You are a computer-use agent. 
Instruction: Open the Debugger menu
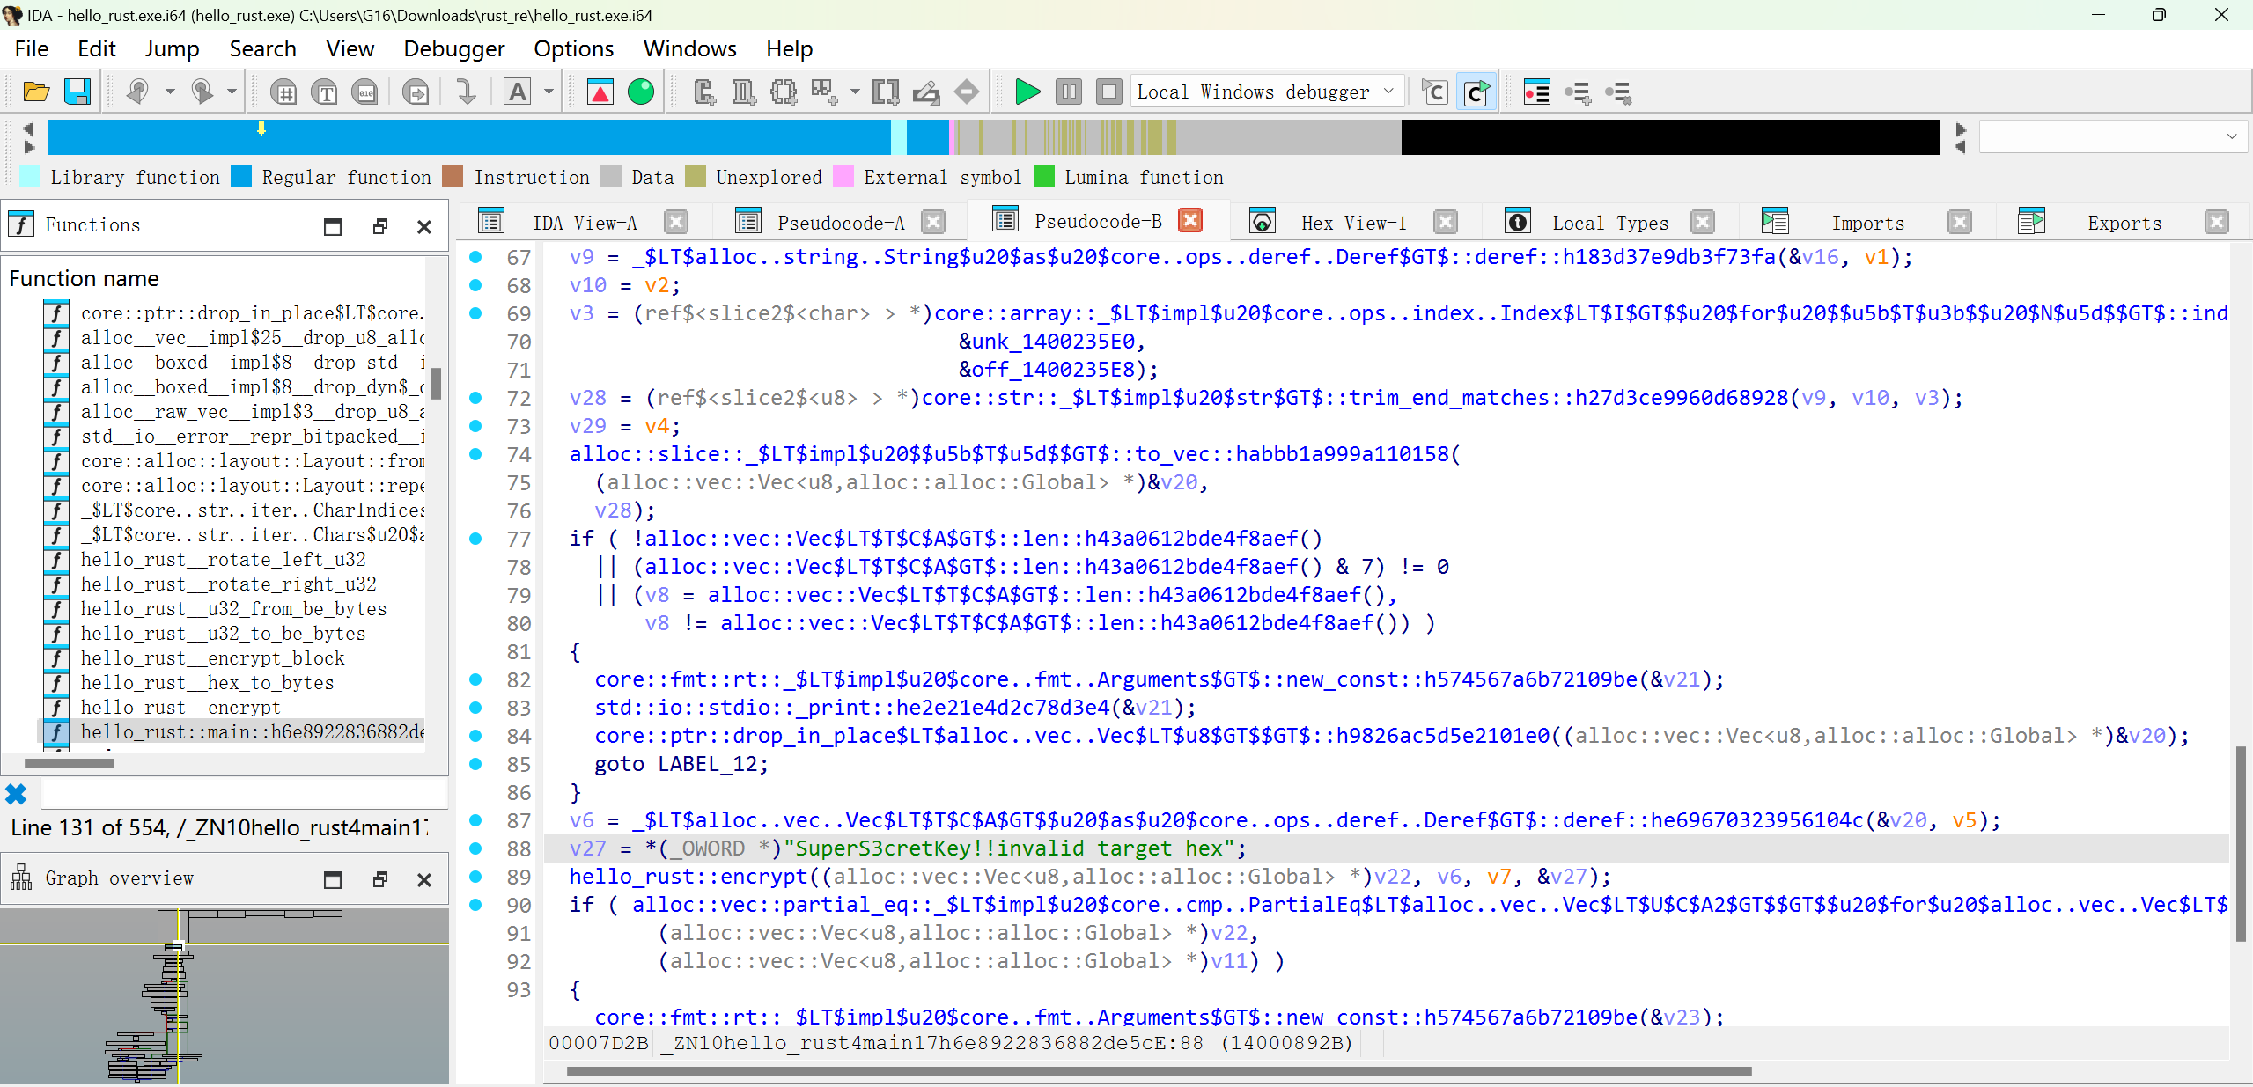pos(453,48)
